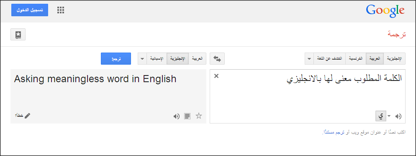Click the pencil suggest-edit icon

tap(27, 116)
